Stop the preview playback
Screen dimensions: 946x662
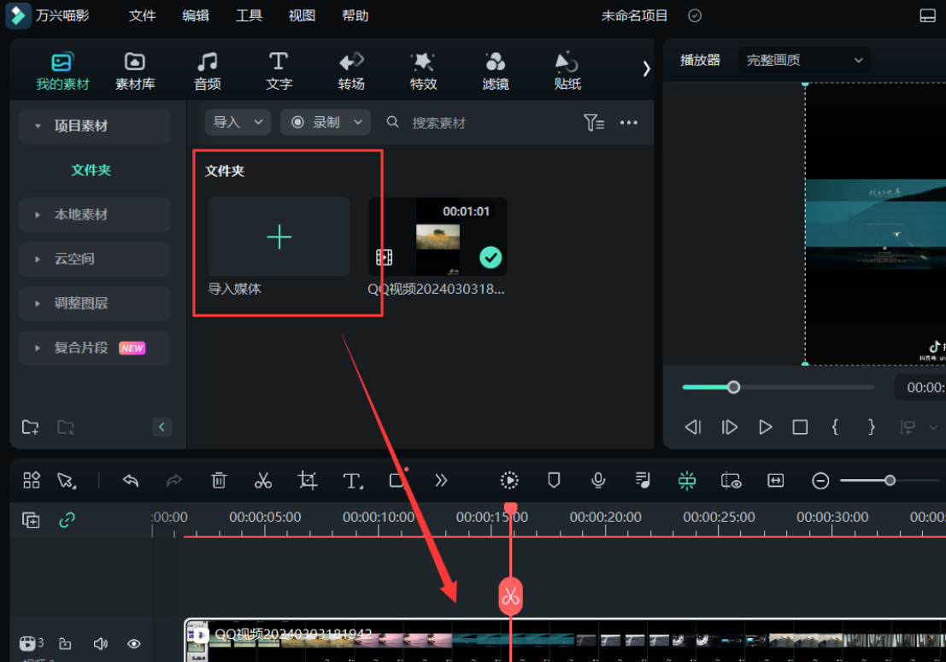tap(800, 427)
